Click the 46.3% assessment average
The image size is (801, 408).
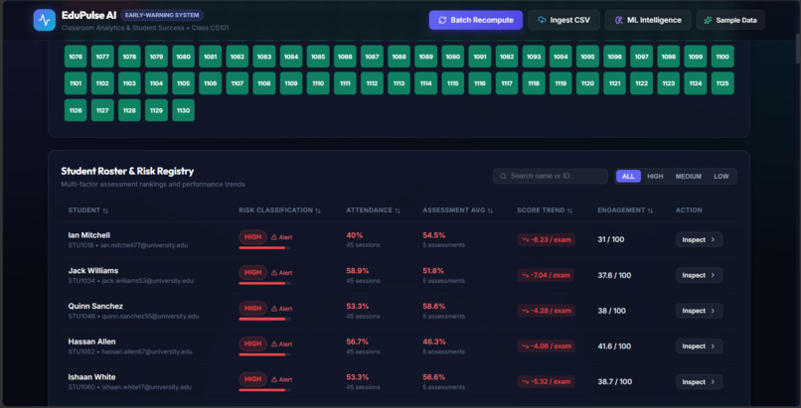click(433, 341)
